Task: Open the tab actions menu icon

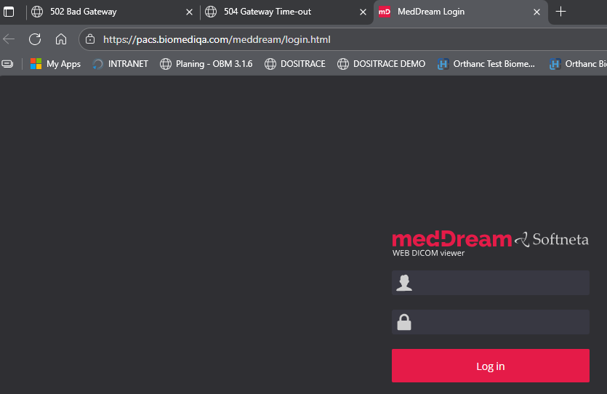Action: (9, 12)
